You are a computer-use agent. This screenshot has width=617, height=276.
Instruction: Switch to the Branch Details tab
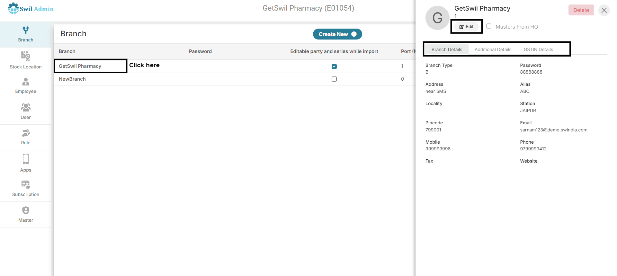tap(447, 49)
